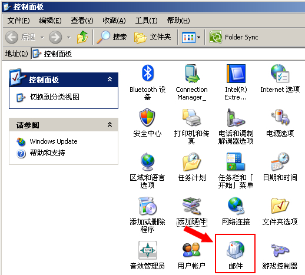Click the 地址 address bar field
Viewport: 305px width, 275px height.
[168, 54]
